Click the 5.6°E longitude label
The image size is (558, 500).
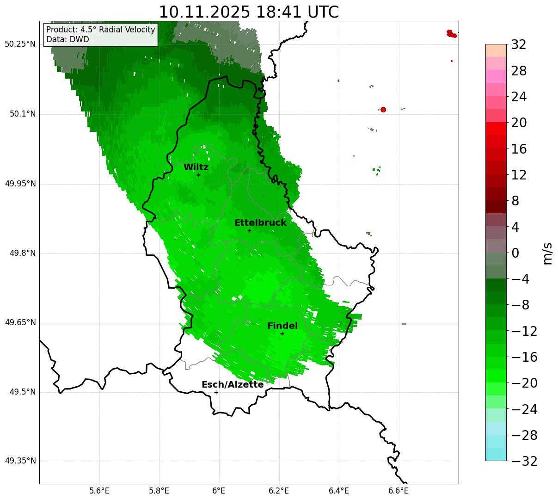[99, 491]
